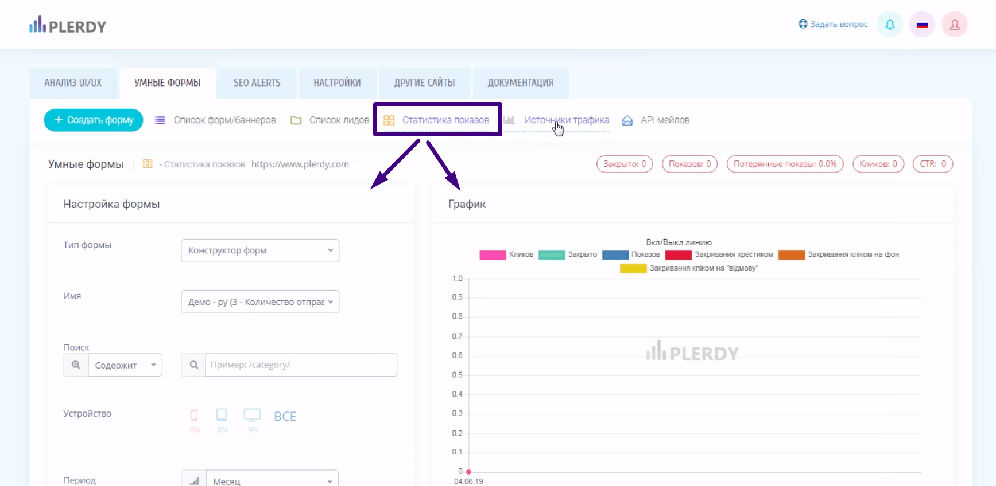
Task: Switch to УМНЫЕ ФОРМЫ tab
Action: [x=168, y=83]
